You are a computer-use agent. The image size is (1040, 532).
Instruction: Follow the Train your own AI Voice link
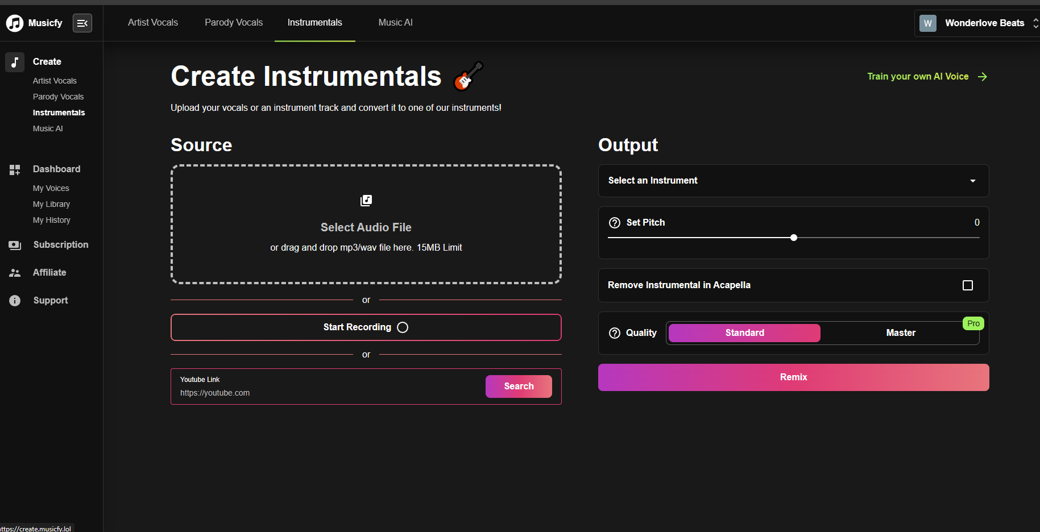click(918, 77)
